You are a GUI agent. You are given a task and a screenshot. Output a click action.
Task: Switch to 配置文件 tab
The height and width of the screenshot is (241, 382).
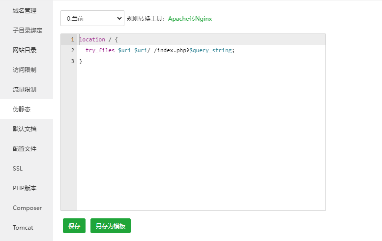(27, 149)
